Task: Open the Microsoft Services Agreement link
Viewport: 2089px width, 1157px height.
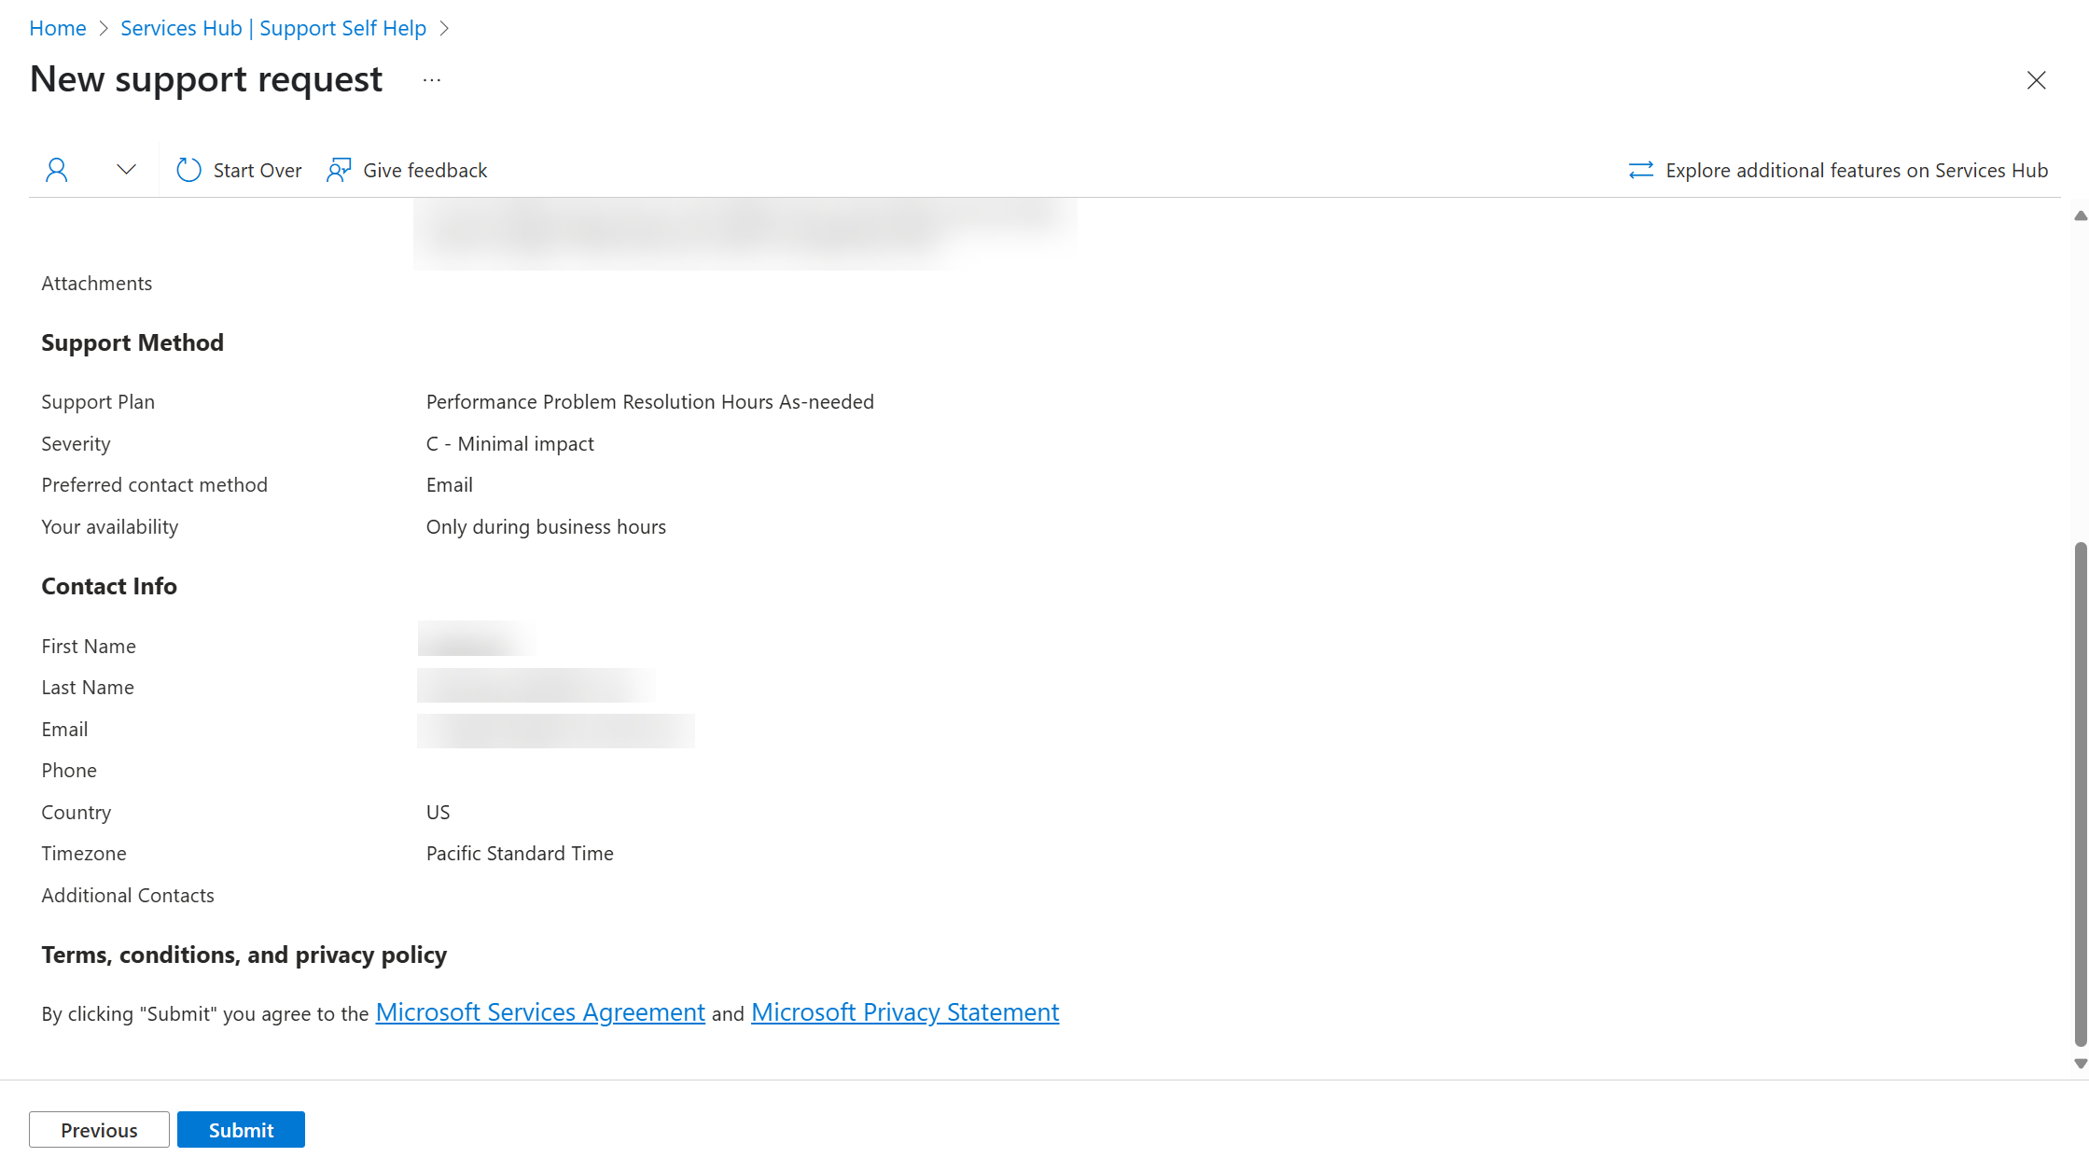Action: [538, 1011]
